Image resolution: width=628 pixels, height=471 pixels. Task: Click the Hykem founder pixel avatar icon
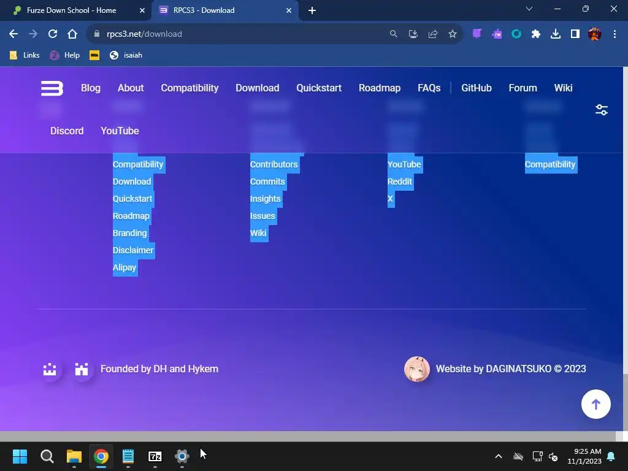(x=82, y=369)
